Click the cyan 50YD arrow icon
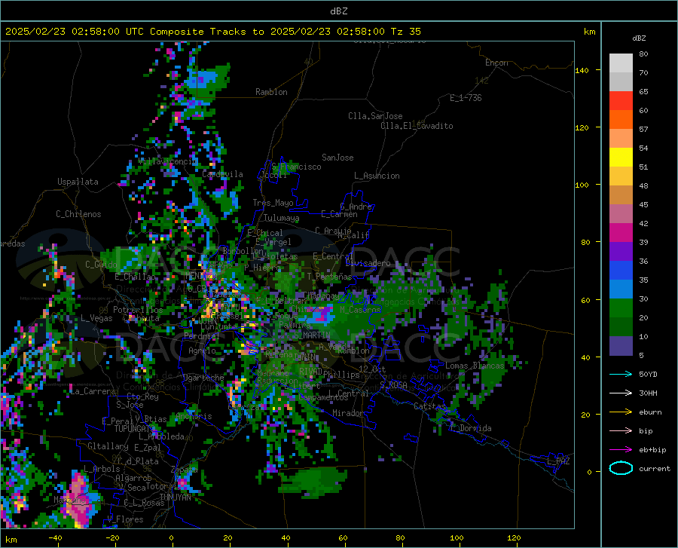Image resolution: width=678 pixels, height=548 pixels. 621,374
